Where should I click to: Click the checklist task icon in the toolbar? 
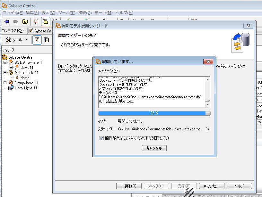36,22
